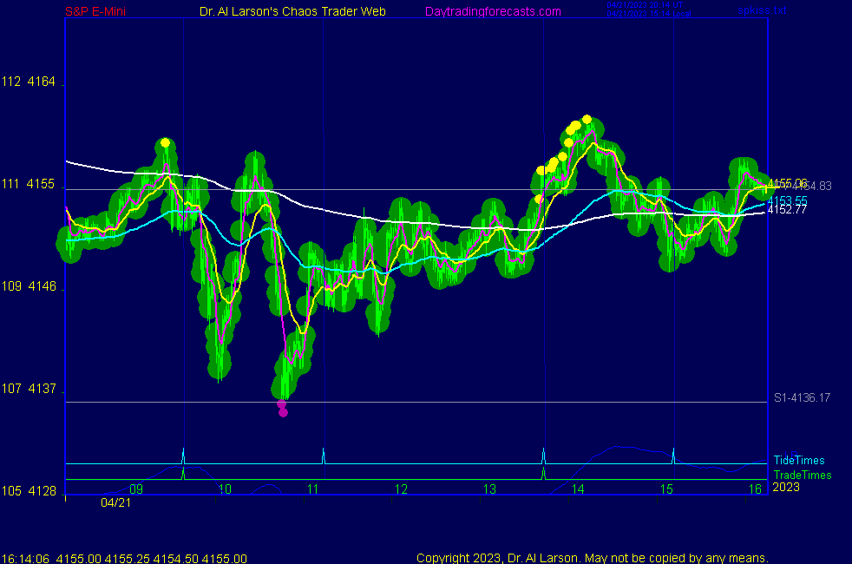Click the lone yellow dot at the morning peak
Viewport: 852px width, 564px height.
(165, 143)
